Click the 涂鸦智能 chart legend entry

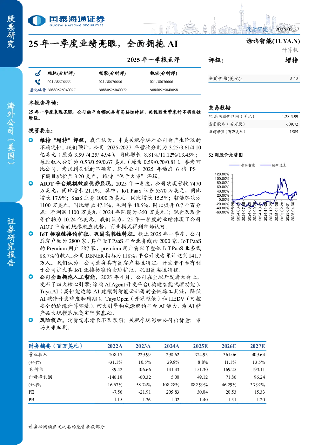click(x=242, y=165)
